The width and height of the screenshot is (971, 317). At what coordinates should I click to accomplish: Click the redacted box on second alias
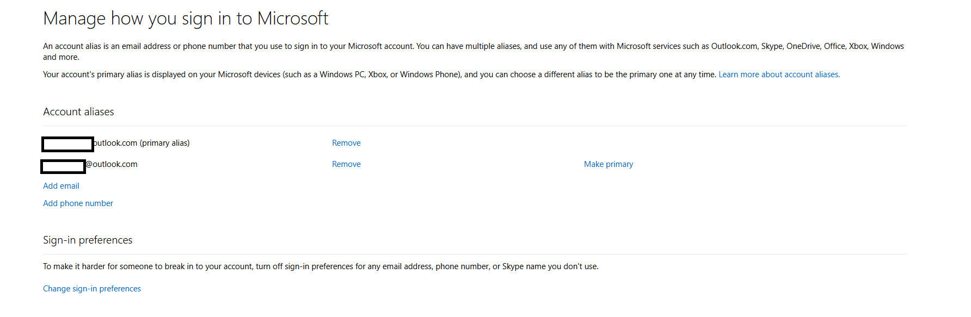(x=63, y=166)
